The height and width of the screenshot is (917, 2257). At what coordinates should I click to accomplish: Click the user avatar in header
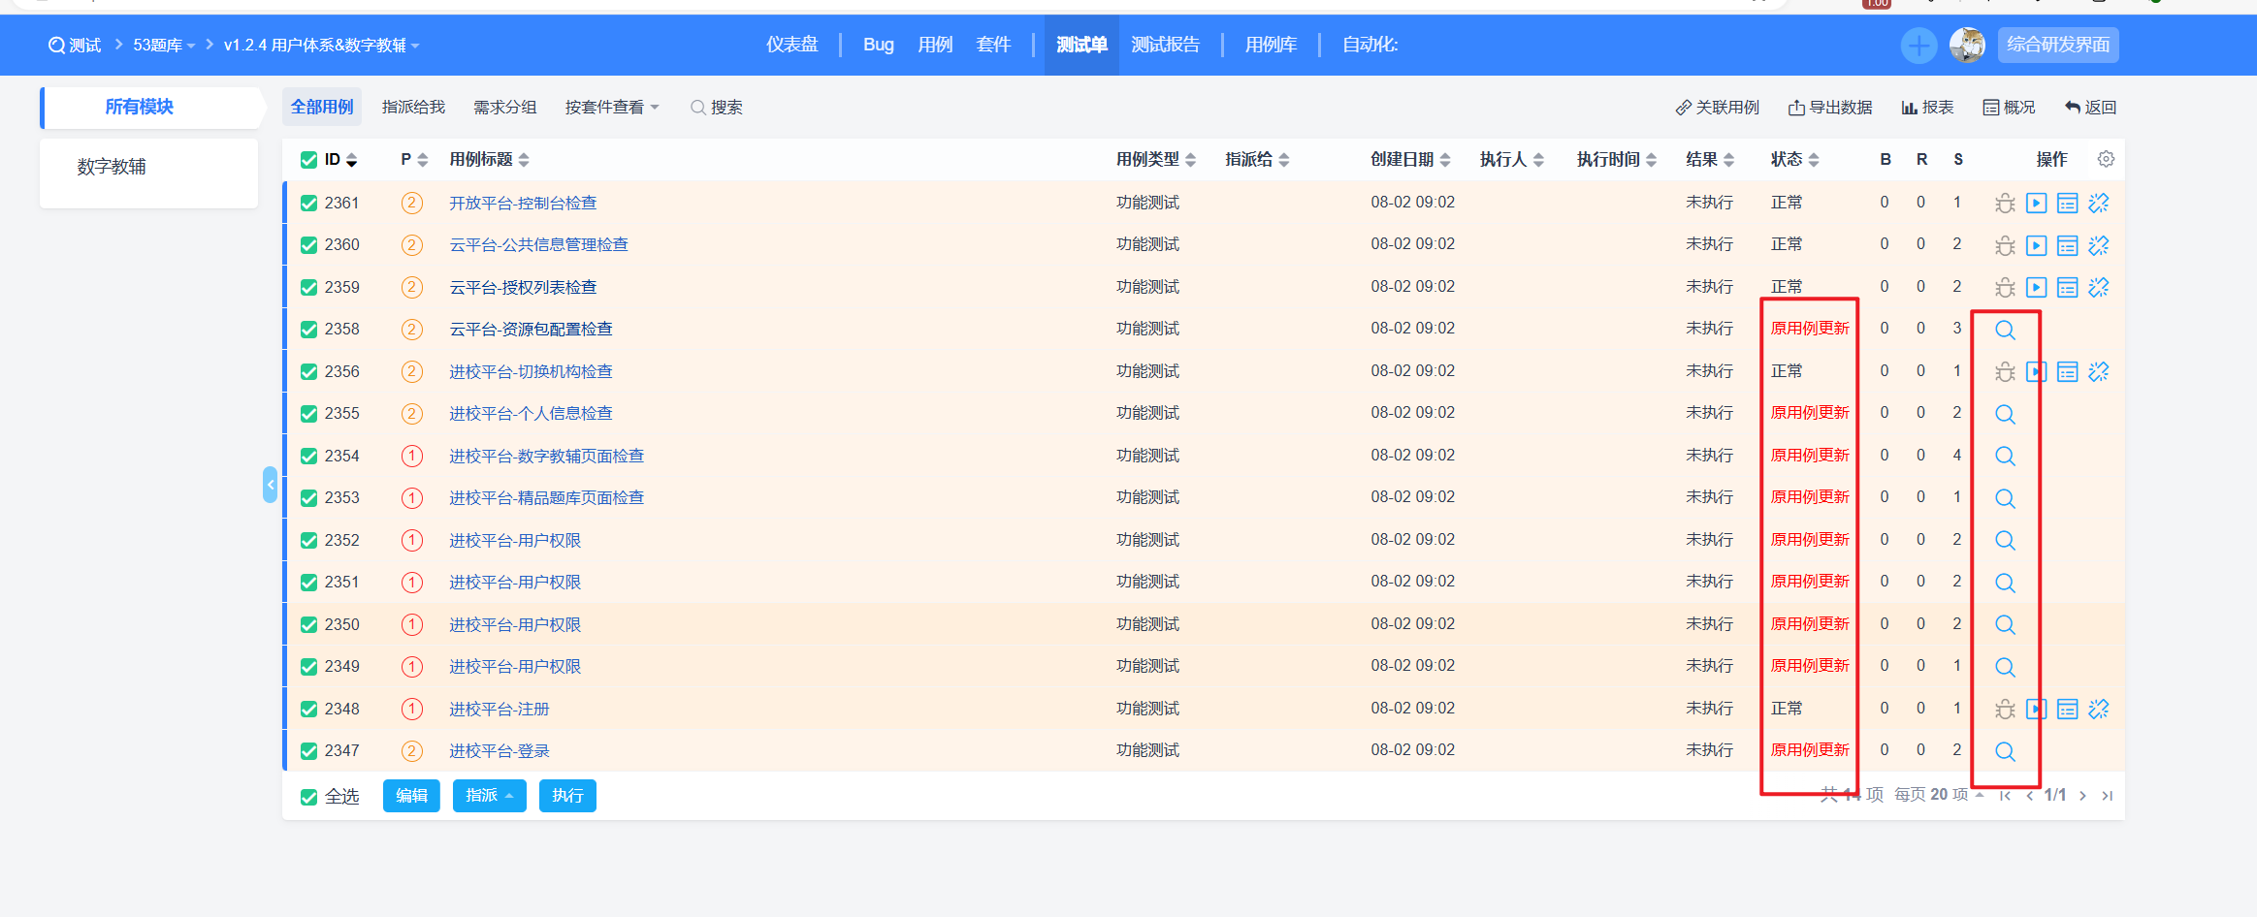point(1967,46)
